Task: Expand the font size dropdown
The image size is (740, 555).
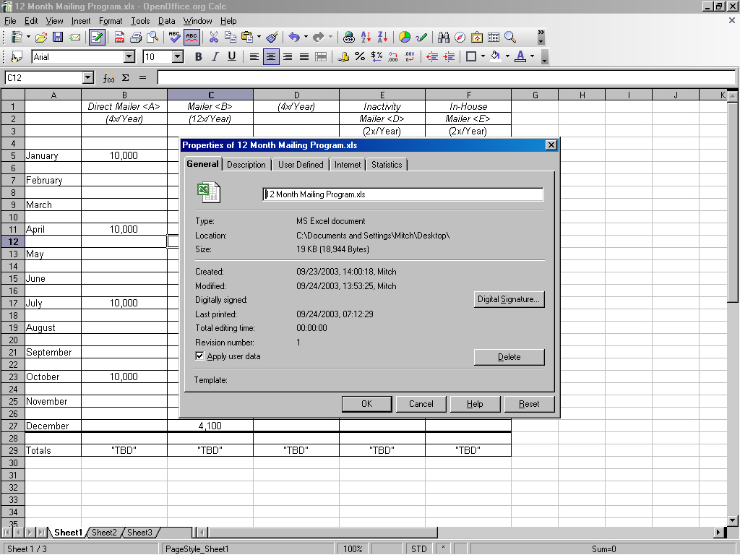Action: click(178, 56)
